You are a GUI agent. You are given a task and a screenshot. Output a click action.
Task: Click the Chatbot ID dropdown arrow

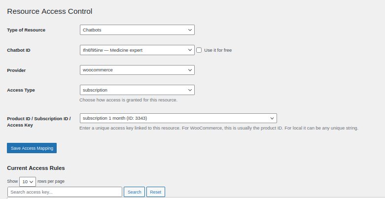(190, 50)
